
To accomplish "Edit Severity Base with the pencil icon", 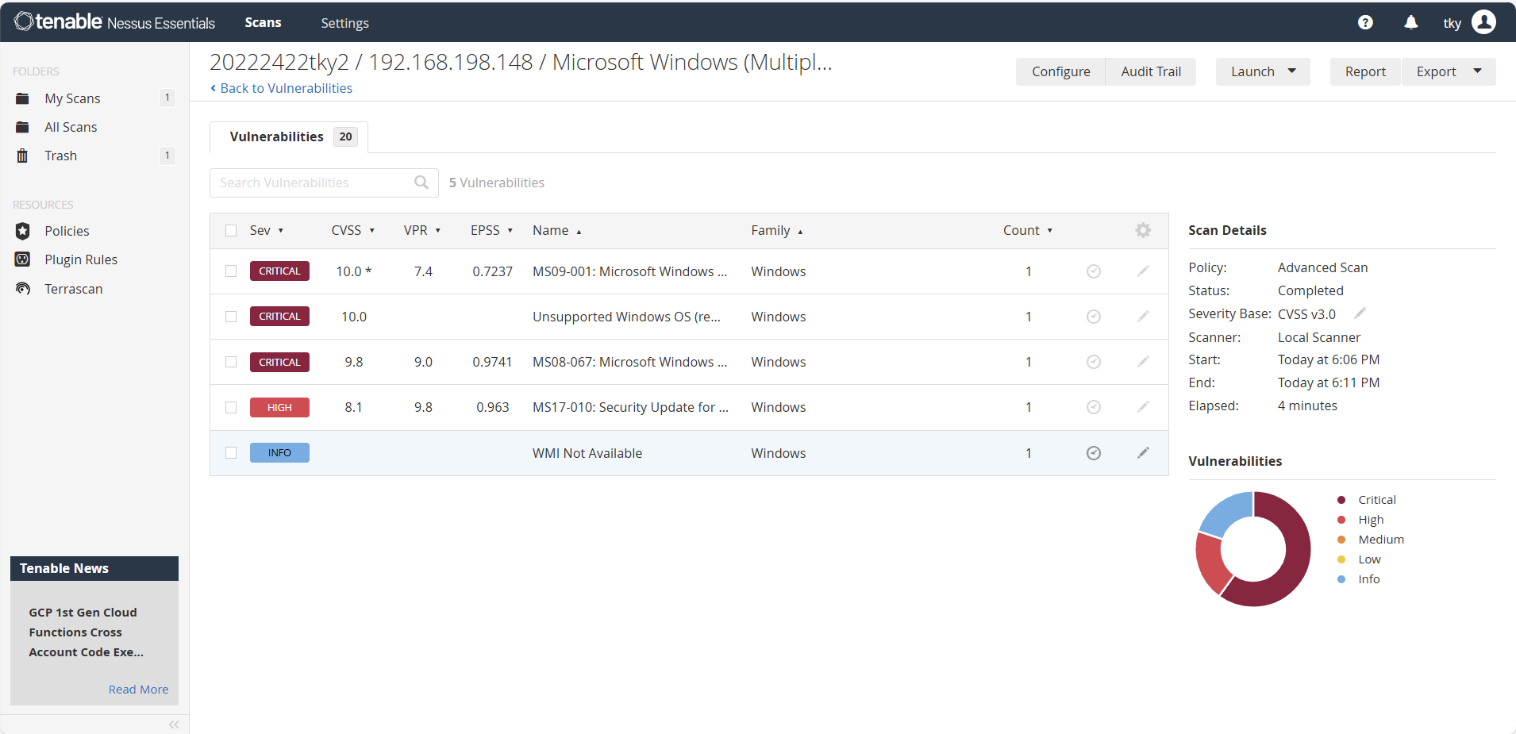I will [1360, 313].
